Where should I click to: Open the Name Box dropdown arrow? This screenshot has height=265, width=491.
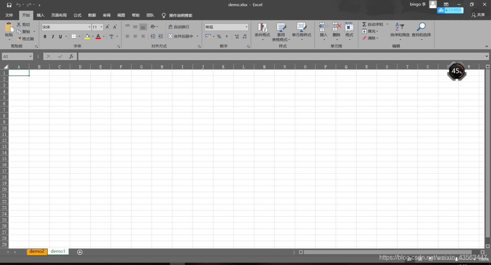[x=30, y=56]
